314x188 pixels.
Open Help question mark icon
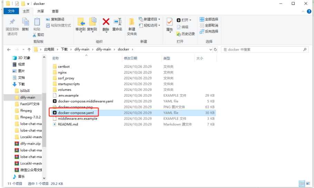pyautogui.click(x=309, y=11)
